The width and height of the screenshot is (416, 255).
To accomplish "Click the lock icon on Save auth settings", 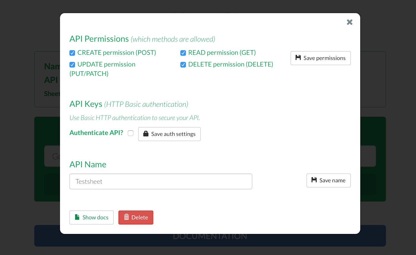I will click(x=145, y=134).
